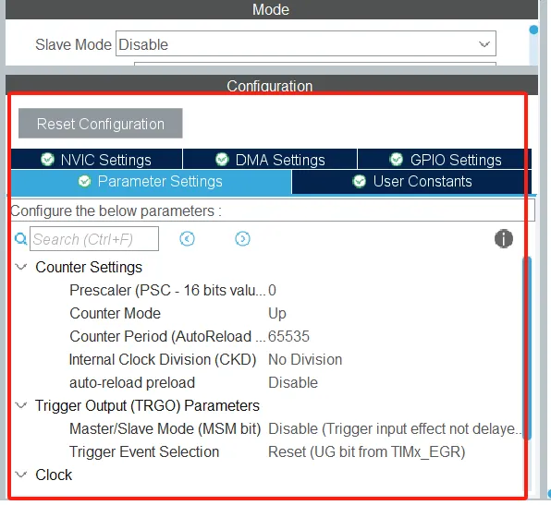Screen dimensions: 551x505
Task: Edit the Prescaler value 0
Action: (x=272, y=291)
